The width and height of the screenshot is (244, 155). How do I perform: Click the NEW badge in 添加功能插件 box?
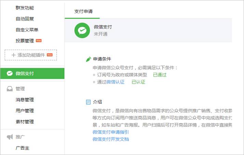click(x=50, y=55)
